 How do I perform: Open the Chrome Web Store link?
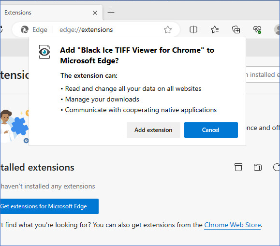[x=233, y=225]
